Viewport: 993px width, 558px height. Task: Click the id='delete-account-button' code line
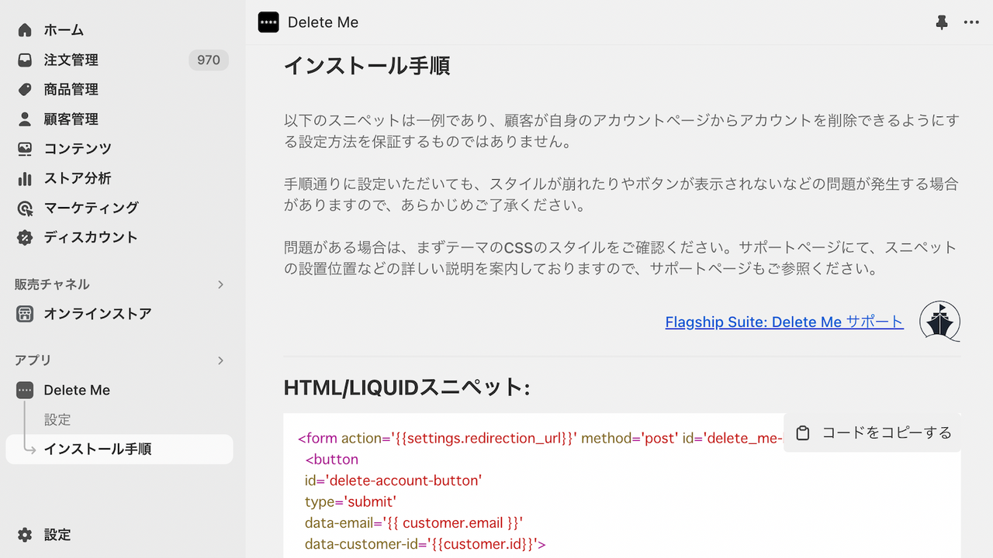point(393,480)
